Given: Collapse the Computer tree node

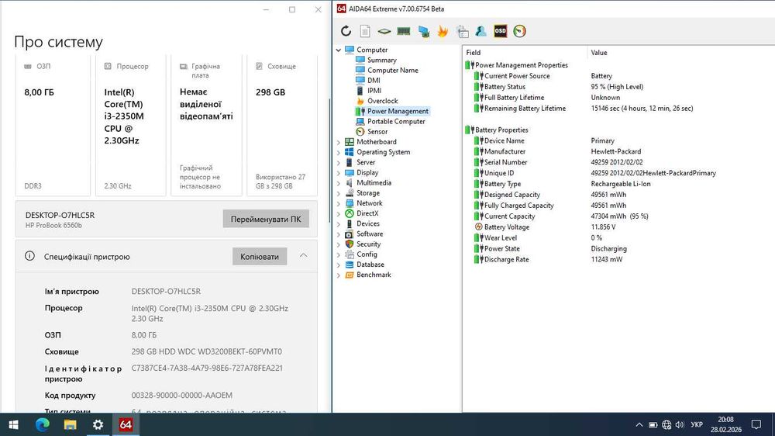Looking at the screenshot, I should click(x=339, y=50).
